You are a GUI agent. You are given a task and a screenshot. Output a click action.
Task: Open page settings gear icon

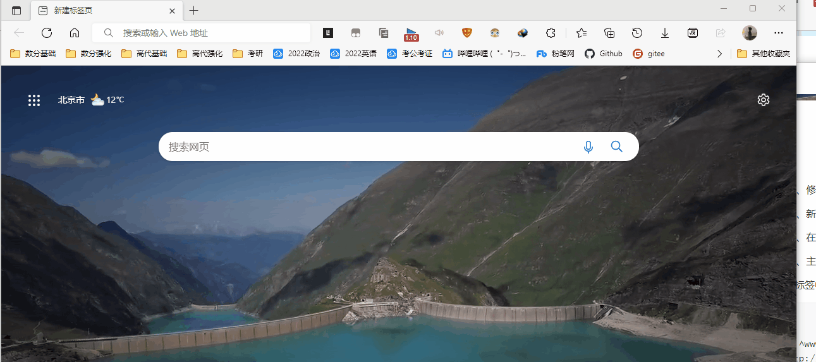(x=764, y=100)
